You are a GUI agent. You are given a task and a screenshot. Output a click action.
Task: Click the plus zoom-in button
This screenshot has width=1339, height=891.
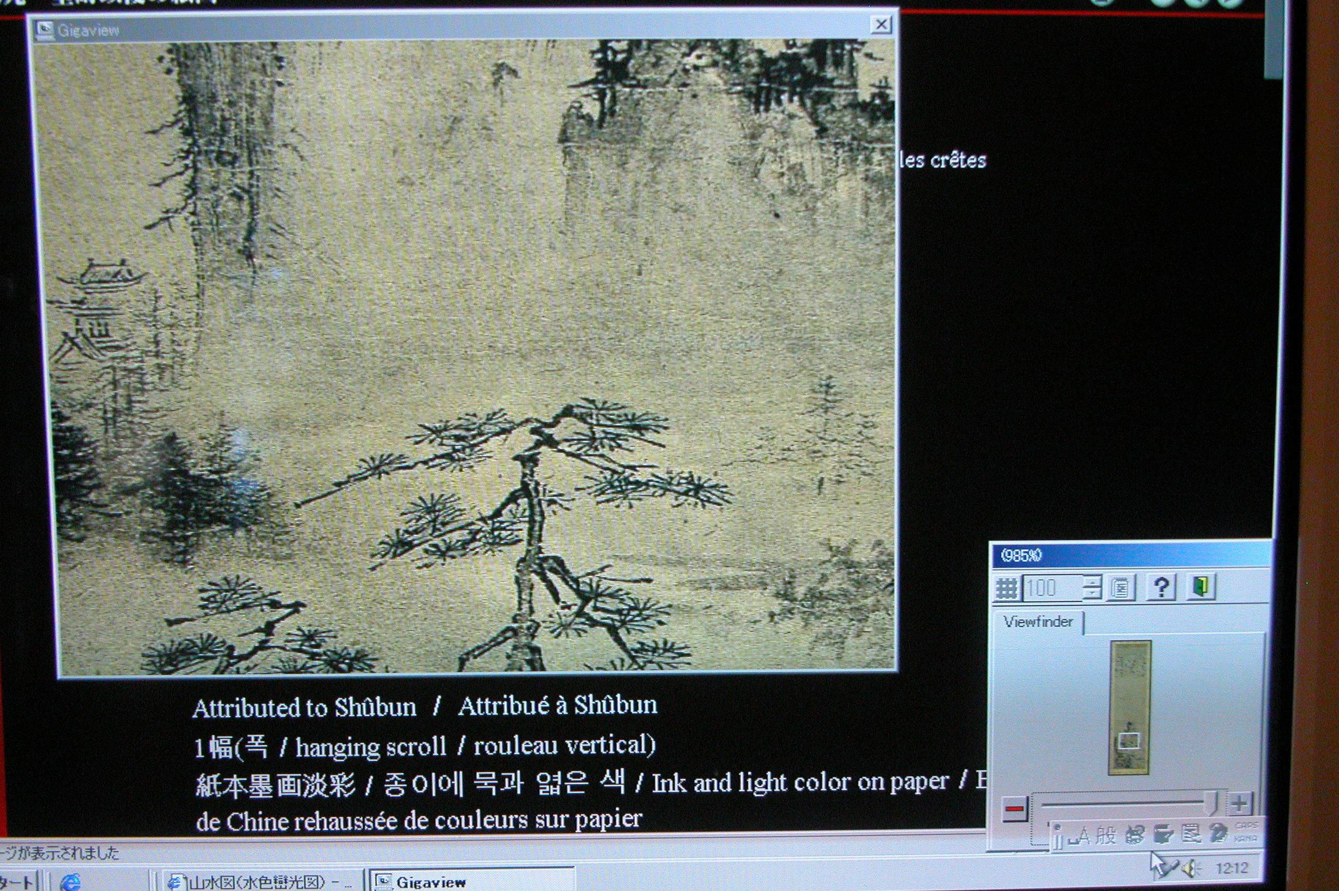(x=1240, y=804)
